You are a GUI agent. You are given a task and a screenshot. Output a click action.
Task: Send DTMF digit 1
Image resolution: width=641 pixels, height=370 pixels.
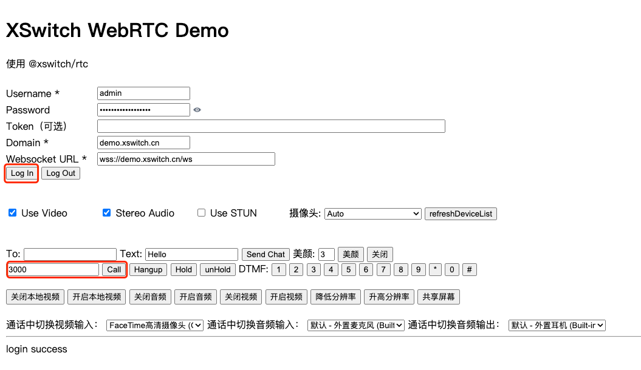pyautogui.click(x=279, y=270)
